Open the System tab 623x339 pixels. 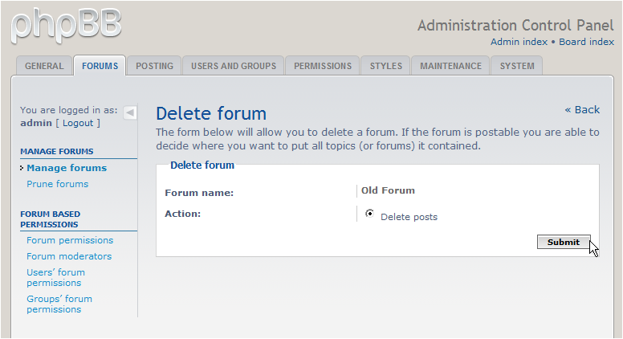click(517, 66)
